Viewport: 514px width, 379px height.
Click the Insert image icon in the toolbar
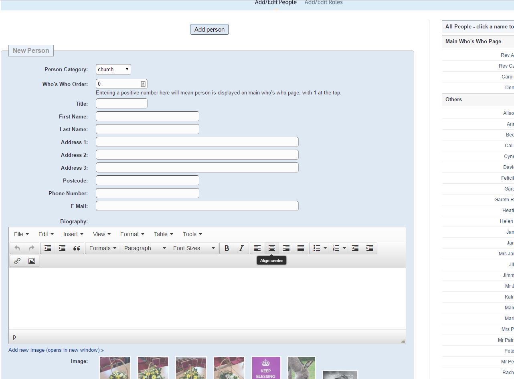(32, 261)
